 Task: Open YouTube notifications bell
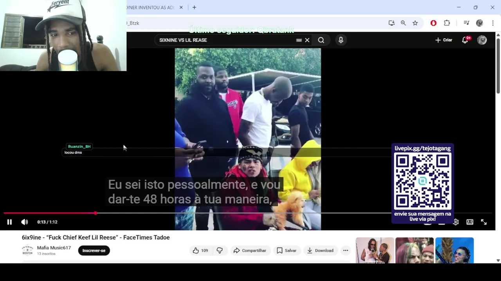[465, 40]
